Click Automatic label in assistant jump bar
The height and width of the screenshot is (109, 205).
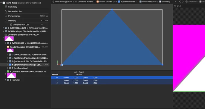[x=192, y=1]
